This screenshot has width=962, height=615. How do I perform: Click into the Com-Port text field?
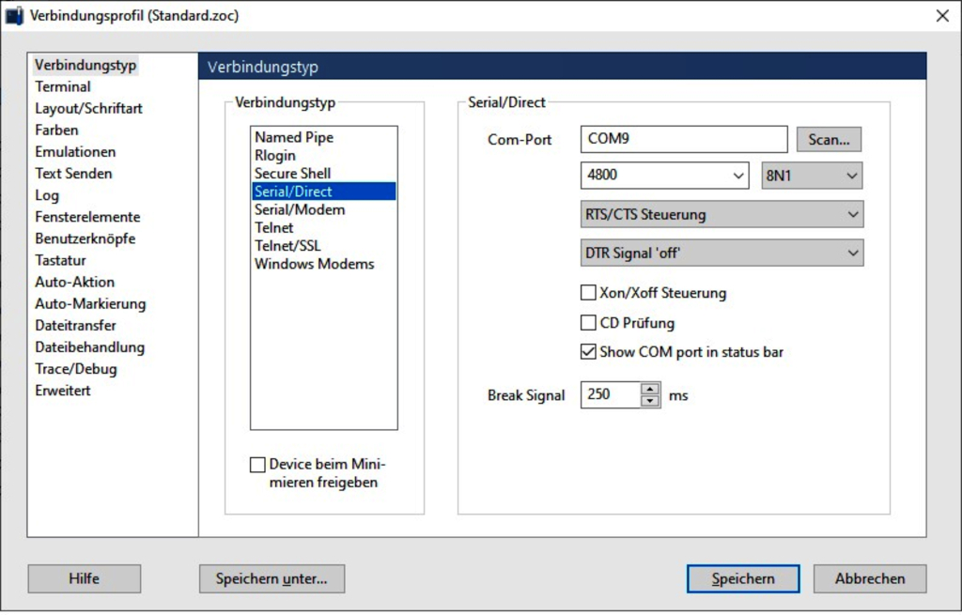(683, 139)
